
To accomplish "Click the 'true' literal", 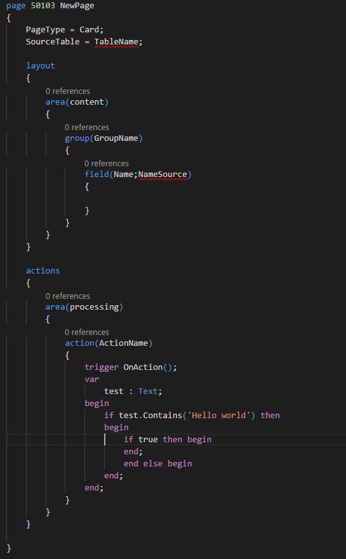I will point(148,440).
